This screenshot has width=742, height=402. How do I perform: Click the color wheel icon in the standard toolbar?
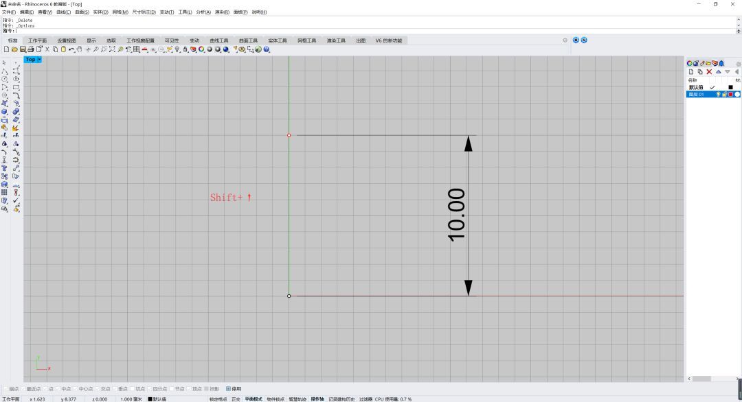(x=201, y=49)
